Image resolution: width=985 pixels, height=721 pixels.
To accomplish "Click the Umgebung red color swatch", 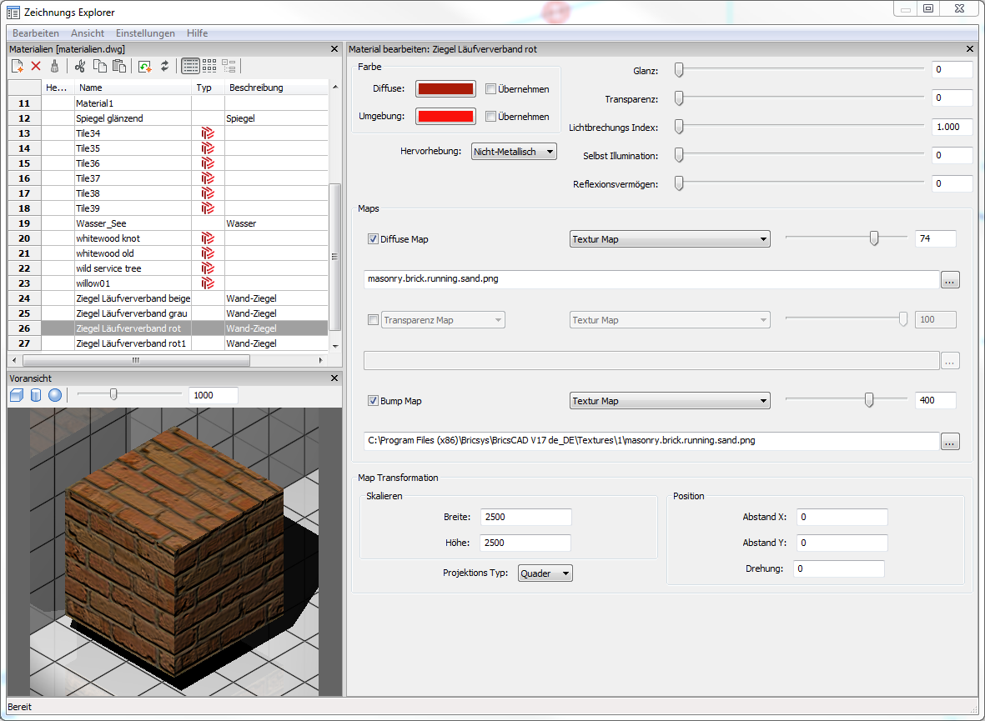I will click(445, 117).
